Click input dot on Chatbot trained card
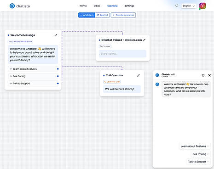 coord(99,40)
